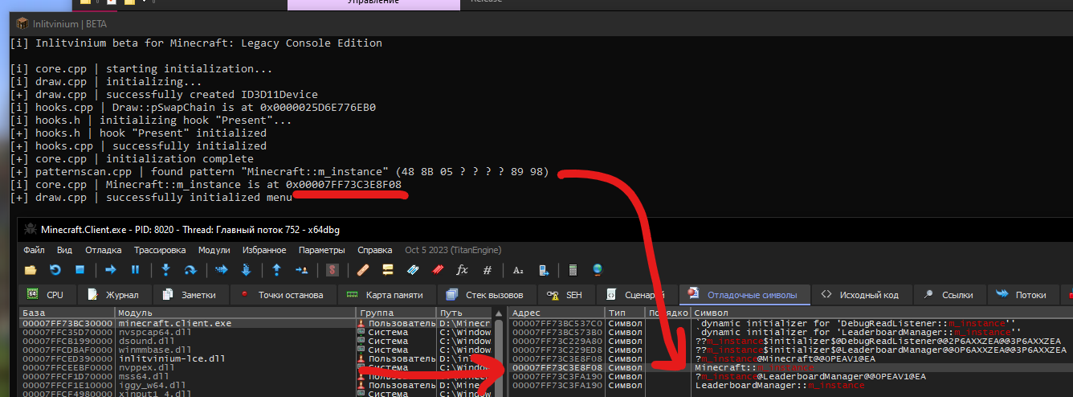This screenshot has width=1073, height=397.
Task: Sort by the Группа column header
Action: [x=396, y=313]
